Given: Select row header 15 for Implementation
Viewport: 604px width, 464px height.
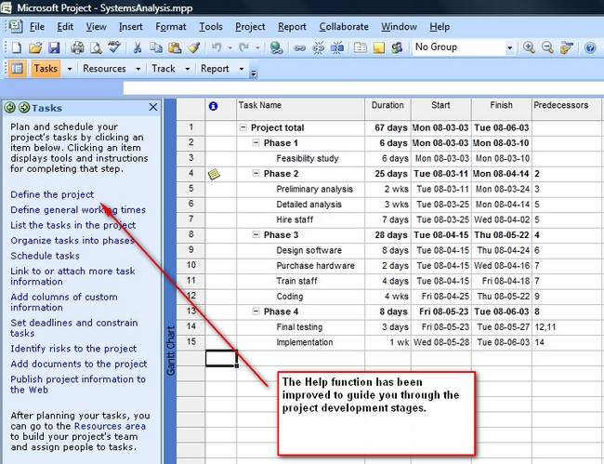Looking at the screenshot, I should pyautogui.click(x=191, y=342).
